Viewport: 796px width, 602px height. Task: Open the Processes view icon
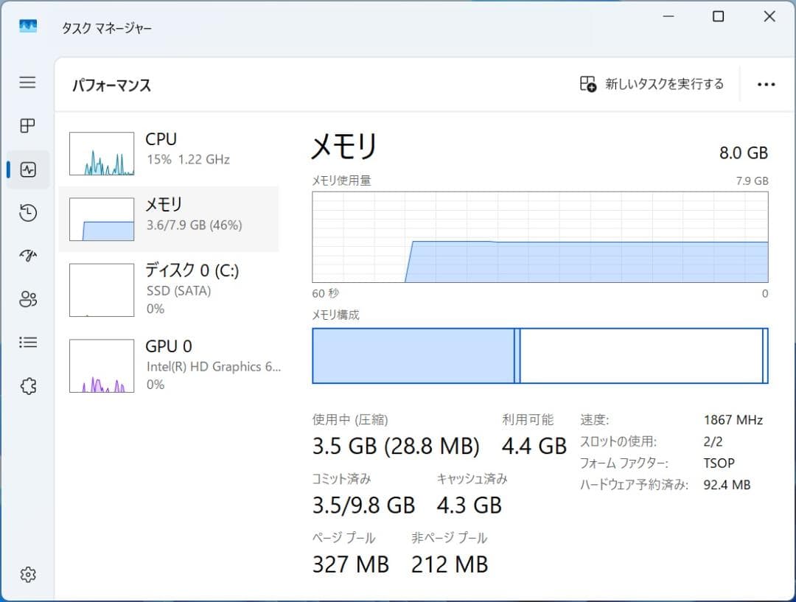click(x=27, y=126)
